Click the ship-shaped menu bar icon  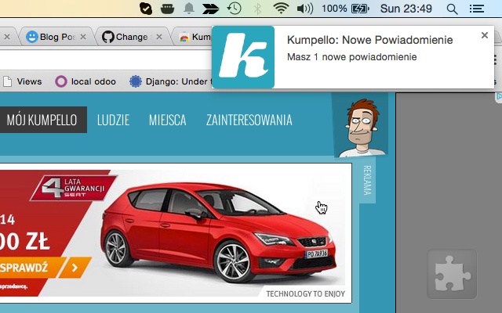(x=167, y=9)
